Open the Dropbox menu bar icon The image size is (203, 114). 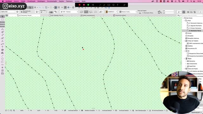click(x=172, y=1)
